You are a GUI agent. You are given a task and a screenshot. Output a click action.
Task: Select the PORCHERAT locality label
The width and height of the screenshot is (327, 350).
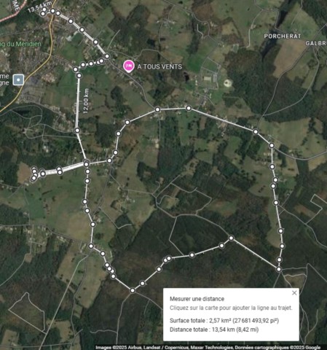[x=283, y=36]
